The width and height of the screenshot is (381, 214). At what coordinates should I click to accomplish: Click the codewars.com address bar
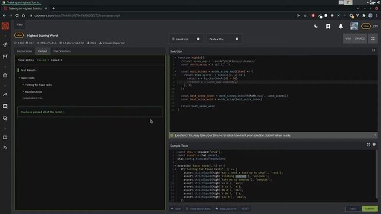160,15
